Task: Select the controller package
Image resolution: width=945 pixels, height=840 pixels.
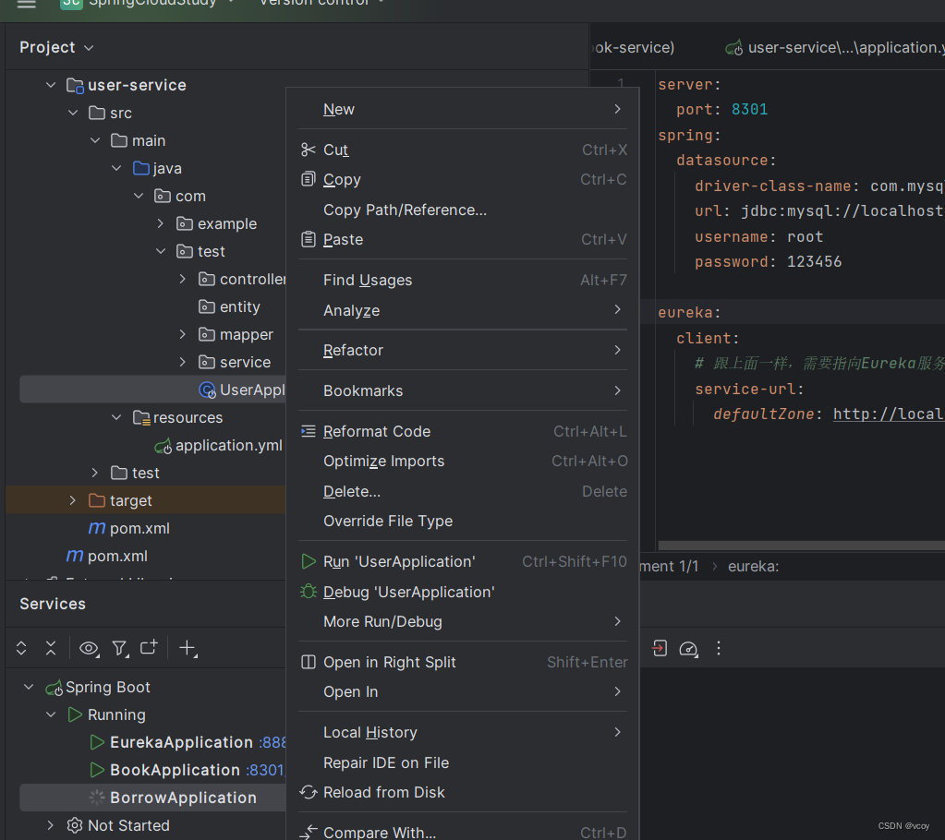Action: point(252,279)
